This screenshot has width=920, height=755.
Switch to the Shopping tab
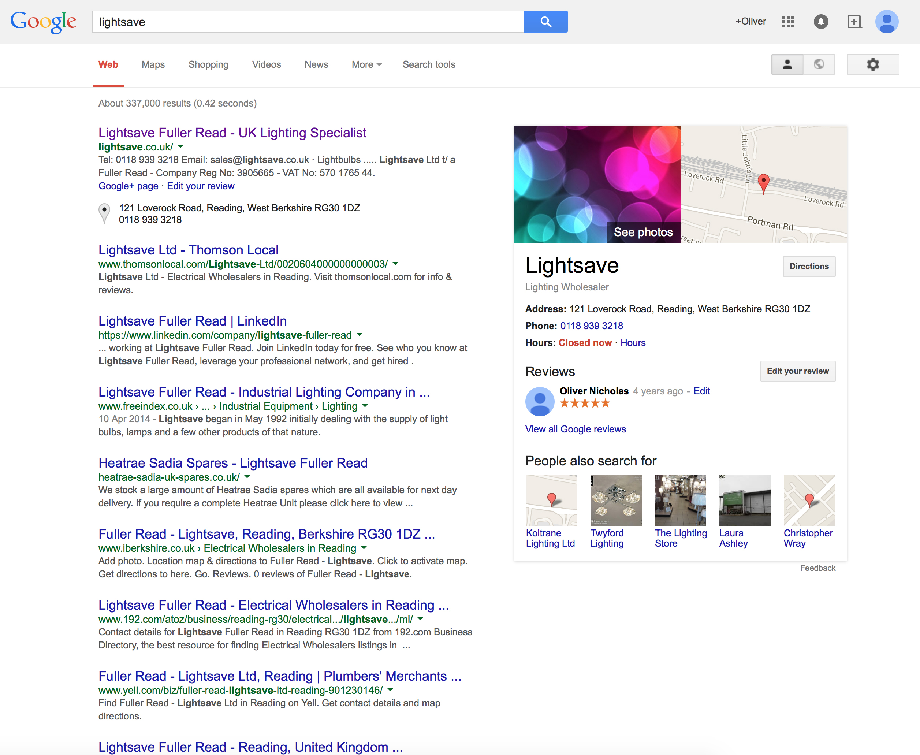point(208,64)
